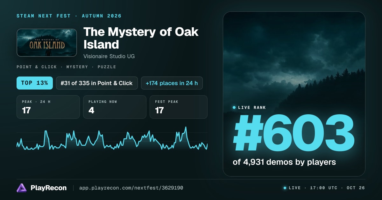
Task: Click the LIVE RANK label
Action: [x=252, y=108]
